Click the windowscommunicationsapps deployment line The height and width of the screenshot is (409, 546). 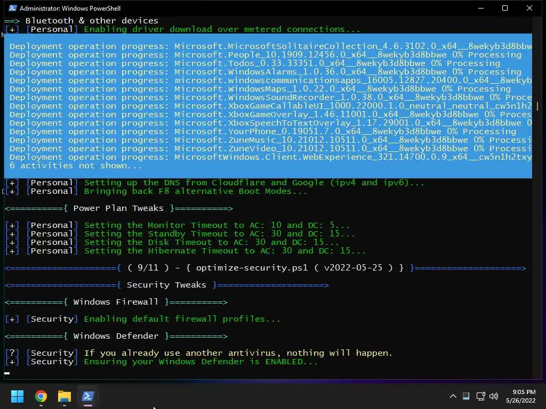[270, 80]
